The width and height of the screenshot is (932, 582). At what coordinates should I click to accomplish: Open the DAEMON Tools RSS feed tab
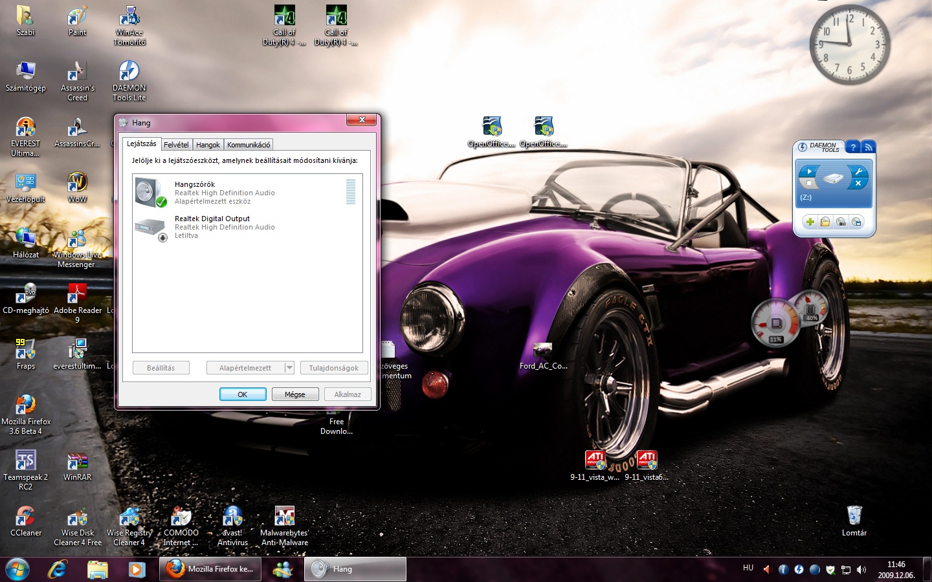tap(869, 147)
